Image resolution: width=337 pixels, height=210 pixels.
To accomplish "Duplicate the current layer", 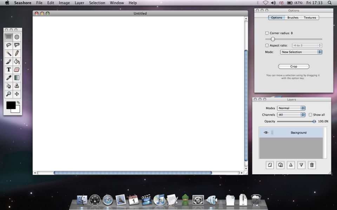I will point(280,165).
